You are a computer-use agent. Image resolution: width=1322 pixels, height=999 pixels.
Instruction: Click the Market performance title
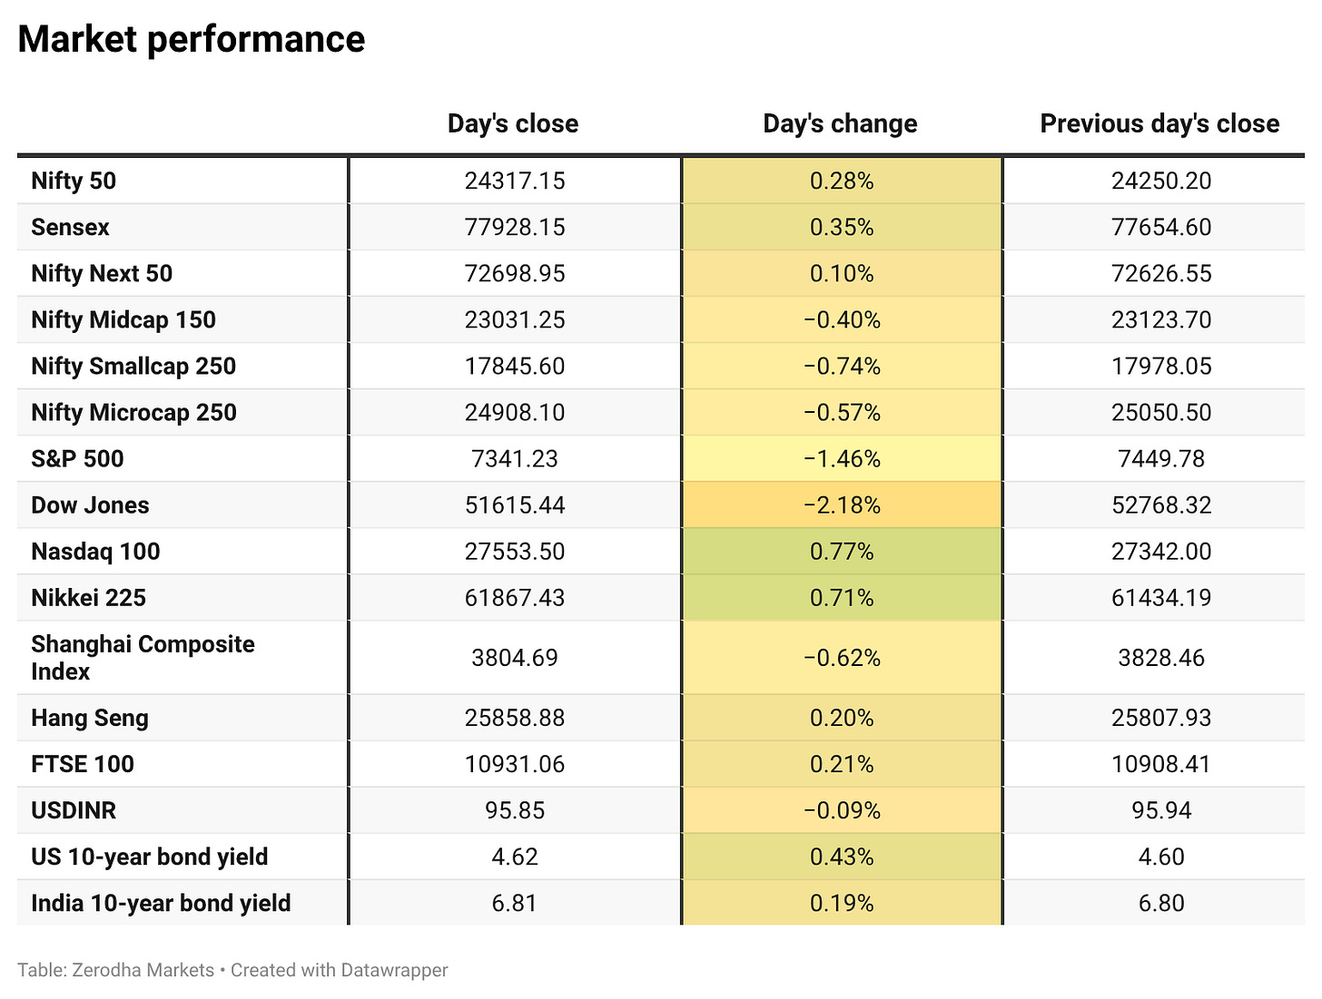[192, 39]
